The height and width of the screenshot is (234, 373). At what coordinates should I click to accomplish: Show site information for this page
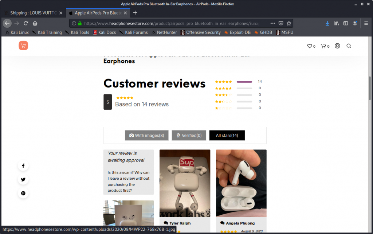coord(74,23)
